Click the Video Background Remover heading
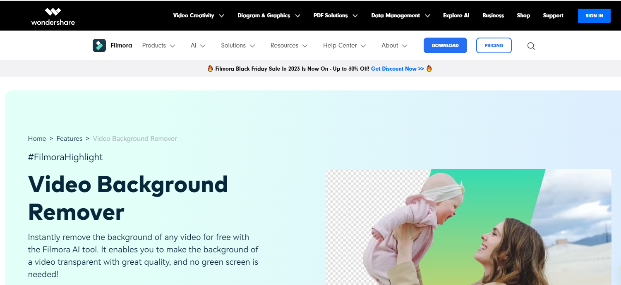The width and height of the screenshot is (621, 285). tap(128, 198)
